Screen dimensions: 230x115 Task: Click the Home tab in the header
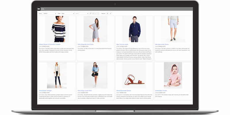(43, 9)
